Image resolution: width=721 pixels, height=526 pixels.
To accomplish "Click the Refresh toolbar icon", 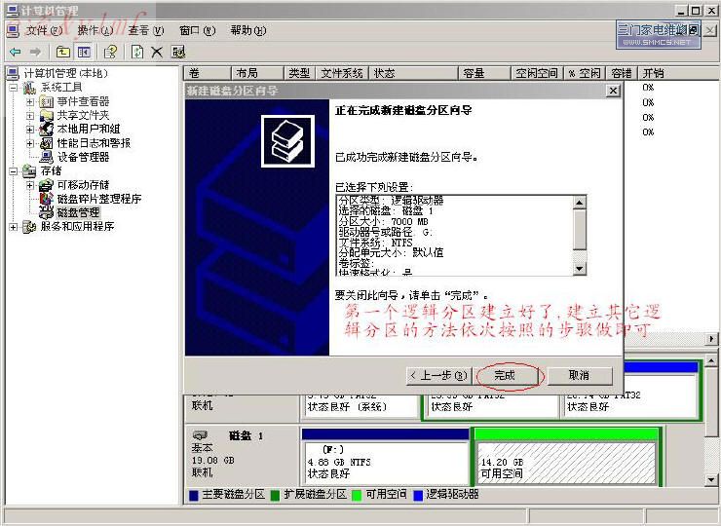I will 137,52.
